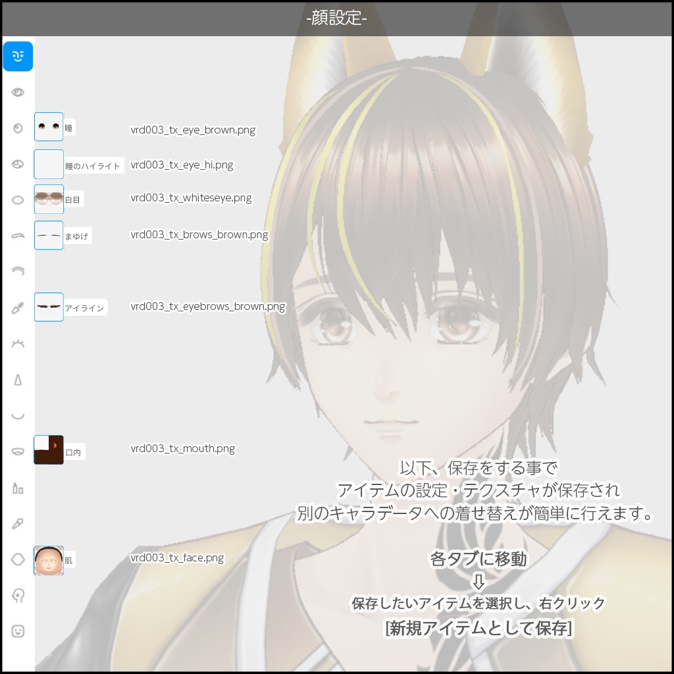Select the まゆげ eyebrow texture thumbnail
Image resolution: width=674 pixels, height=674 pixels.
(x=47, y=235)
